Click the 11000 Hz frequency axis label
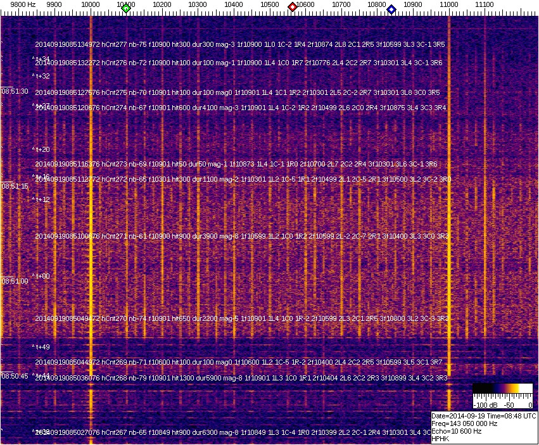539x445 pixels. pos(449,4)
